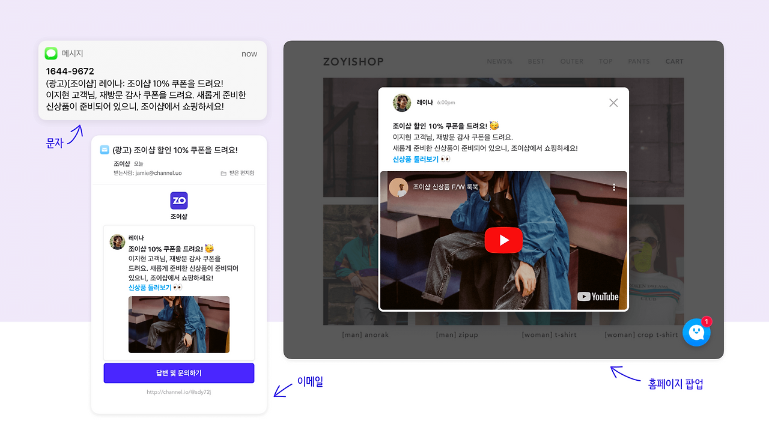Open 신상품 둘러보기 link in email

point(150,288)
